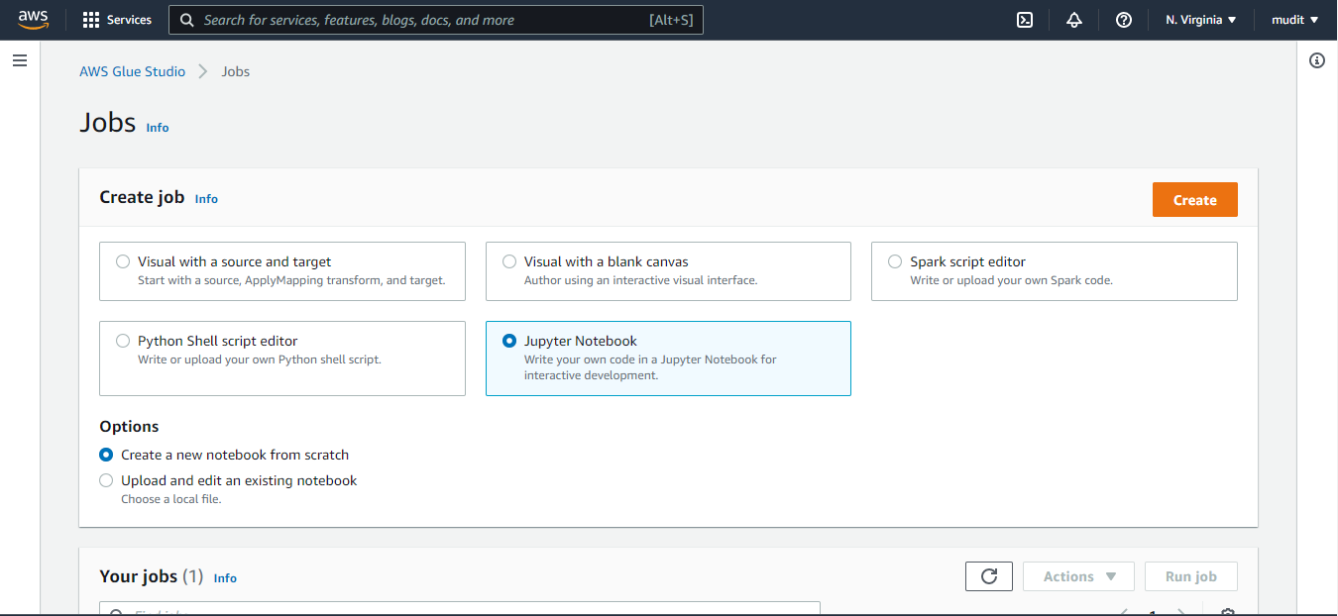Click the orange Create button
The height and width of the screenshot is (616, 1338).
pyautogui.click(x=1194, y=200)
